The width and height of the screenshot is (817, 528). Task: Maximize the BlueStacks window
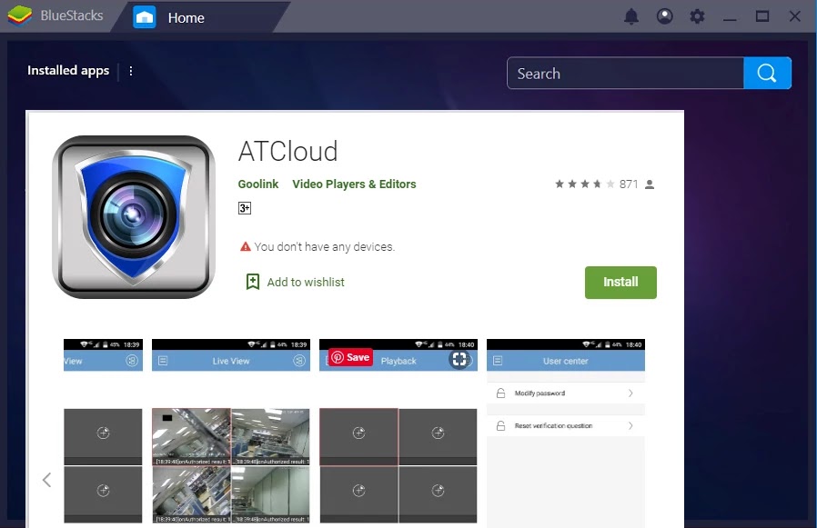click(762, 16)
